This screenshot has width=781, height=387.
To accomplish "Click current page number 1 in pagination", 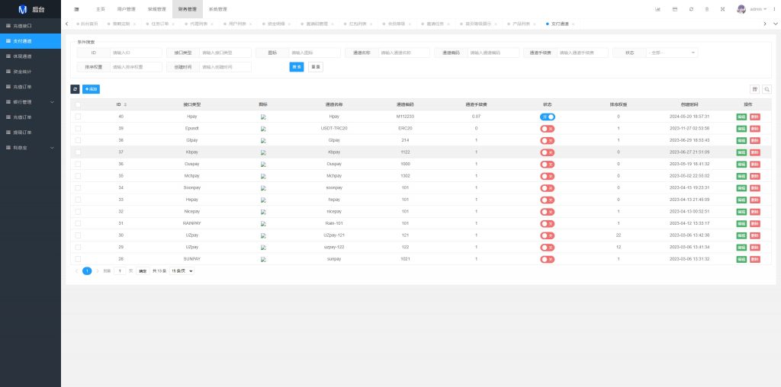I will [x=87, y=271].
